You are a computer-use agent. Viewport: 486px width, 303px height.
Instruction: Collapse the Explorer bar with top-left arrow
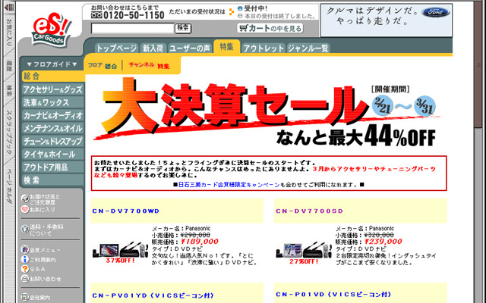(9, 7)
